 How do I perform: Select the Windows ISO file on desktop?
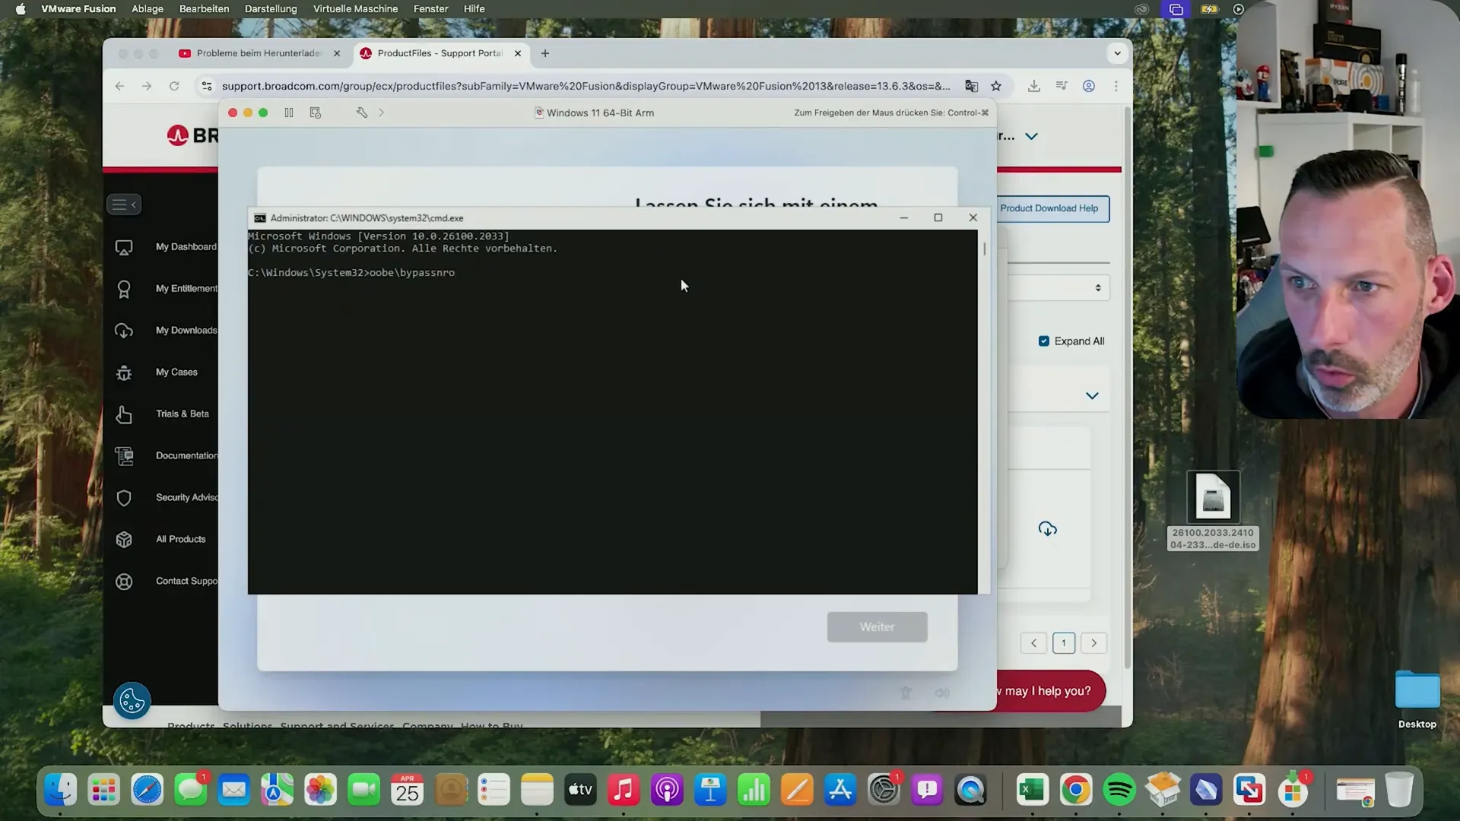1213,510
